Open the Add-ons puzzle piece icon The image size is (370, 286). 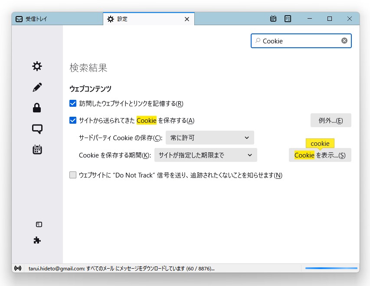point(37,240)
